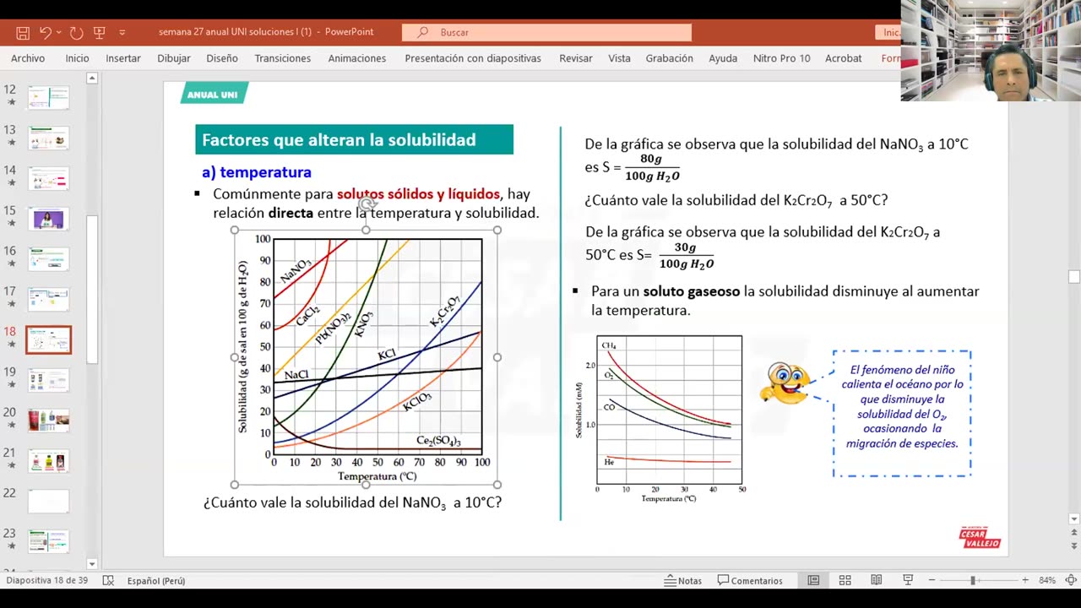This screenshot has height=608, width=1081.
Task: Open the Dibujar ribbon tab
Action: (173, 58)
